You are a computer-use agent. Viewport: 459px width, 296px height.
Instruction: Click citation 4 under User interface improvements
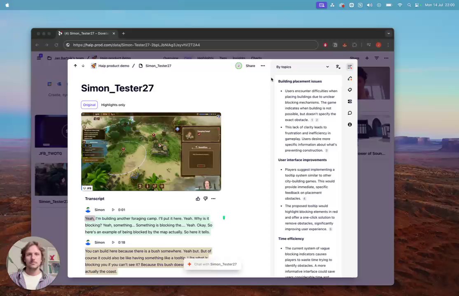[304, 199]
